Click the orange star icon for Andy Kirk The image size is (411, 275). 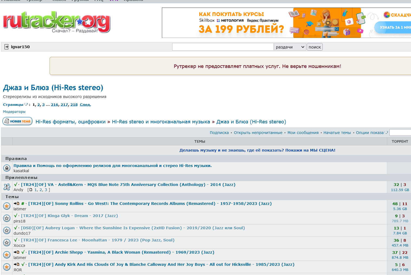7,267
